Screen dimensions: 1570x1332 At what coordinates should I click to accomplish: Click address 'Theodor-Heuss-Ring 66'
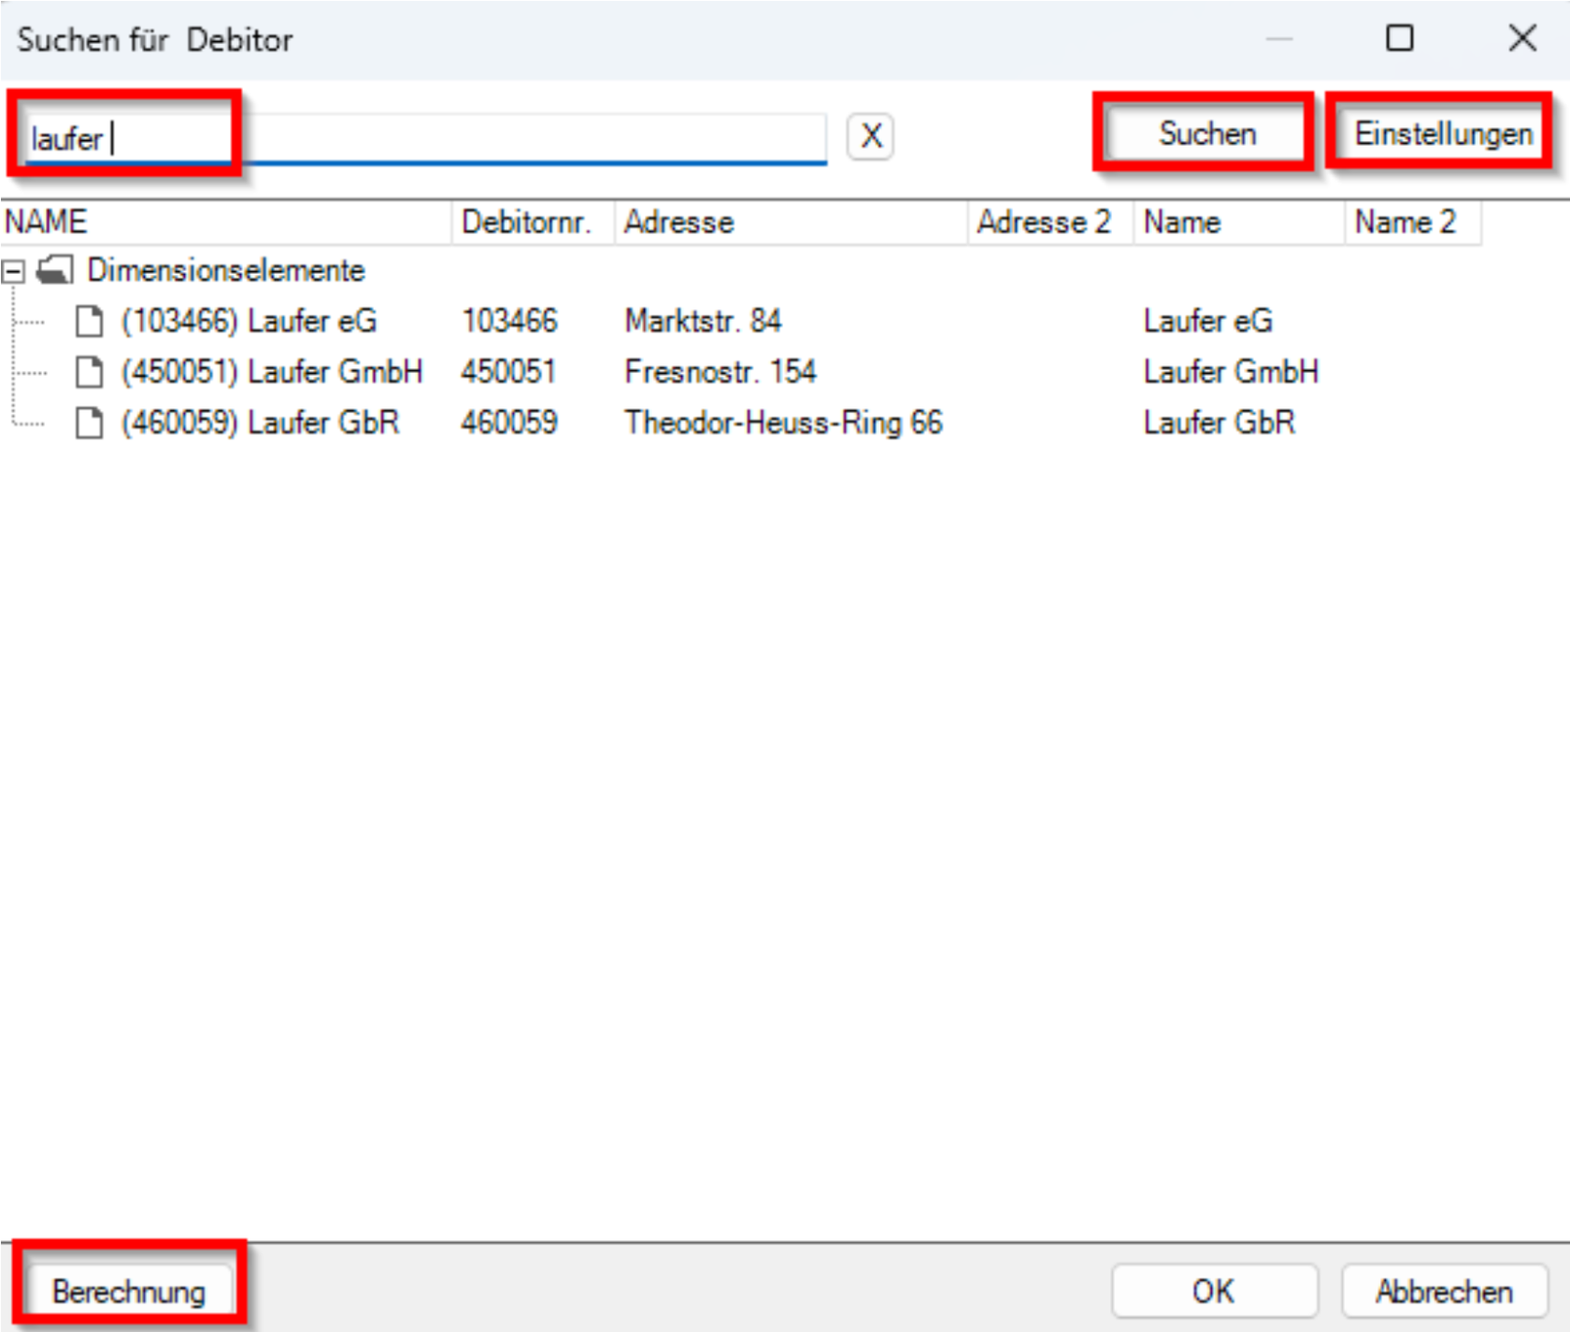tap(784, 422)
